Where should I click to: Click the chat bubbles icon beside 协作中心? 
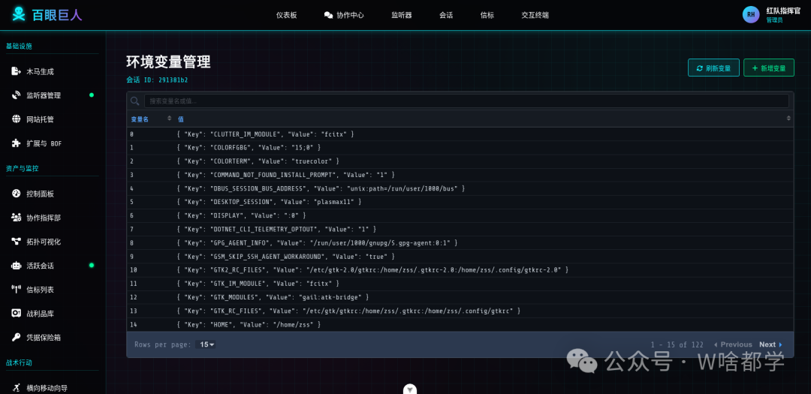(x=328, y=15)
